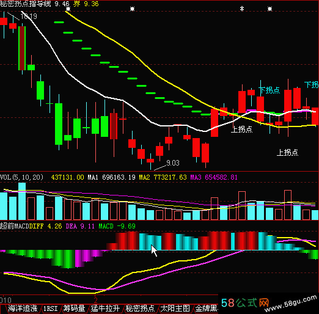Select the 太阳主图 tab

coord(175,309)
